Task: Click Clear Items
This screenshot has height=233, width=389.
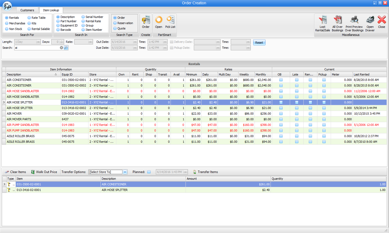Action: click(x=16, y=172)
